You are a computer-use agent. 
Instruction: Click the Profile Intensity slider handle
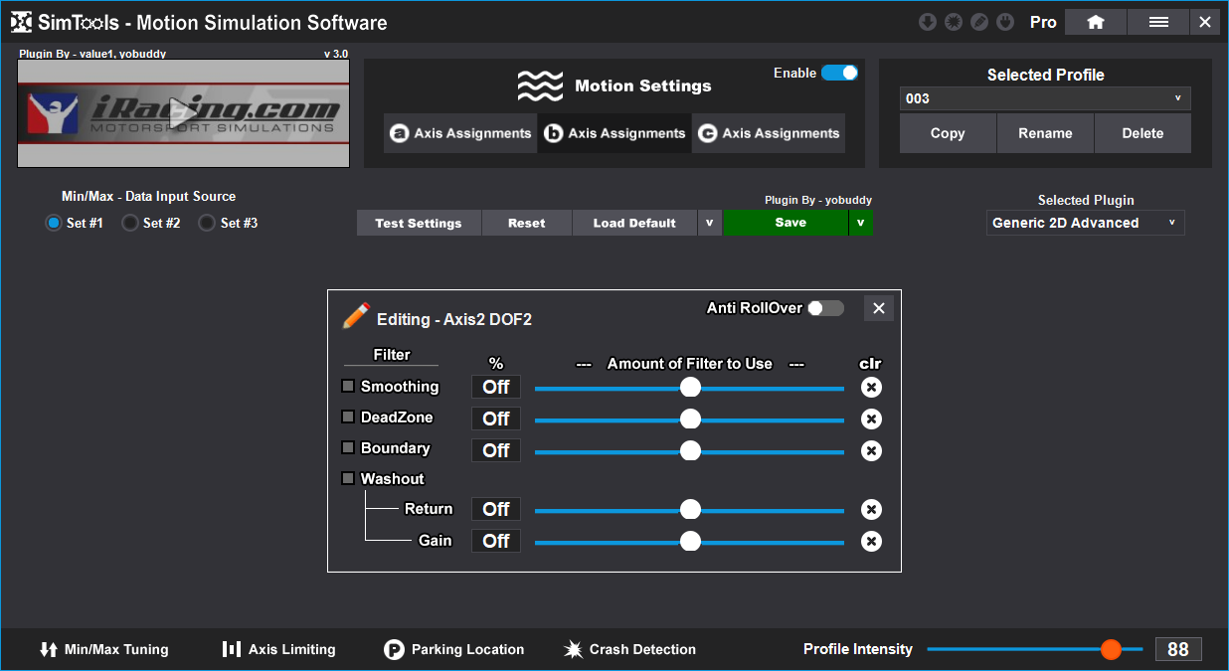[x=1111, y=649]
